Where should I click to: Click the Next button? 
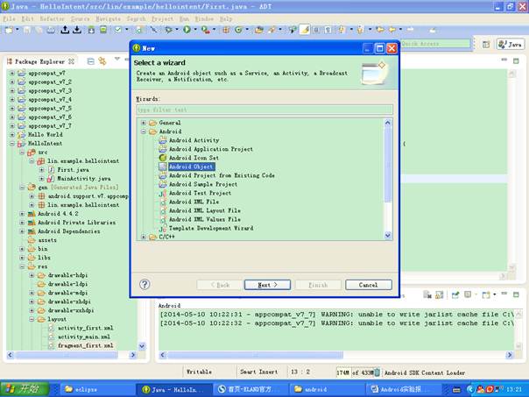267,285
